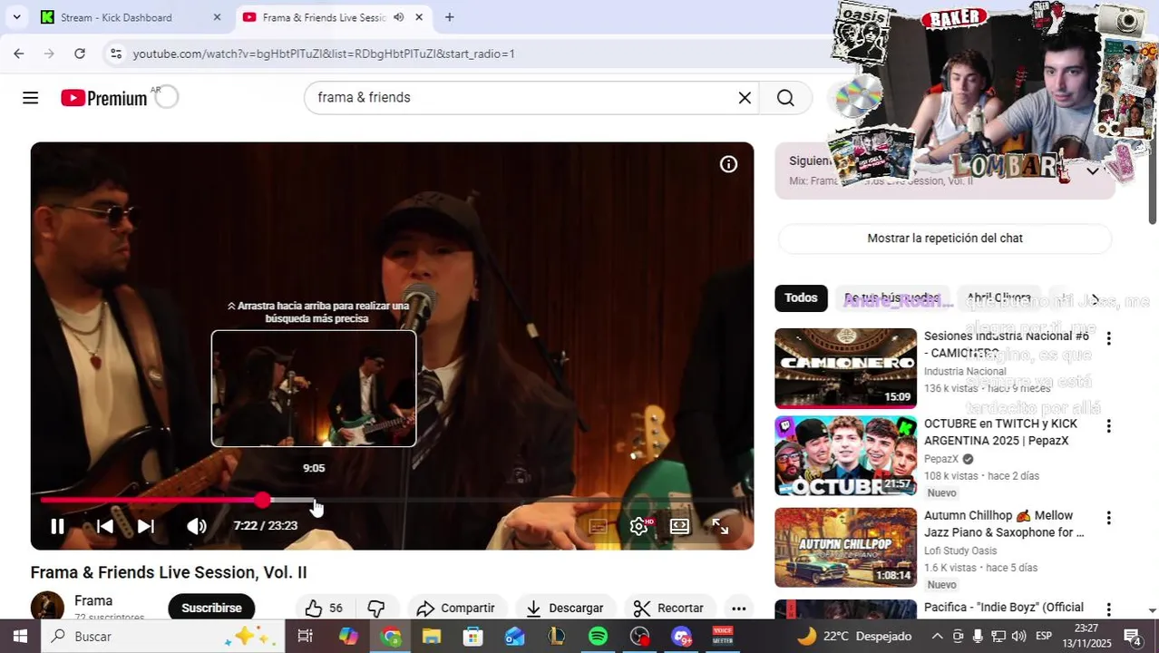Toggle video subtitles
The width and height of the screenshot is (1159, 653).
pyautogui.click(x=598, y=526)
